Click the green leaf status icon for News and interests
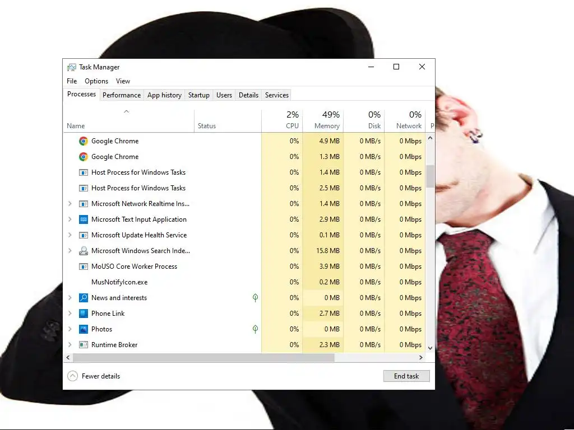574x430 pixels. click(x=255, y=298)
